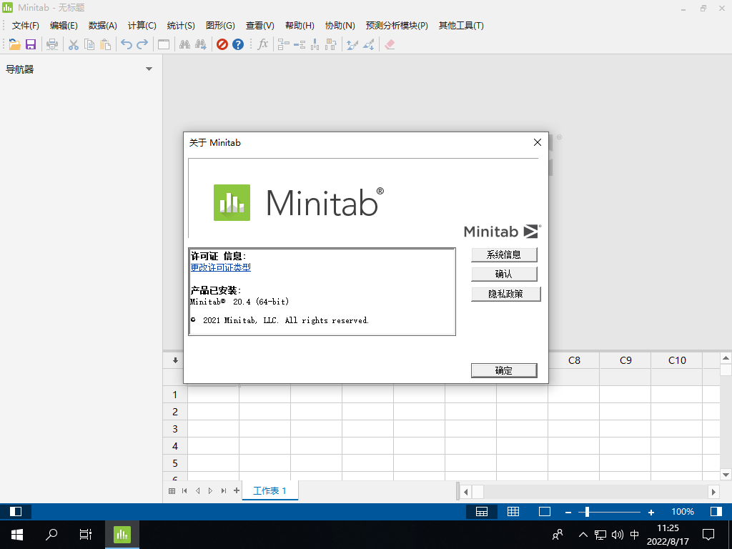
Task: Paste using the clipboard toolbar icon
Action: (x=106, y=44)
